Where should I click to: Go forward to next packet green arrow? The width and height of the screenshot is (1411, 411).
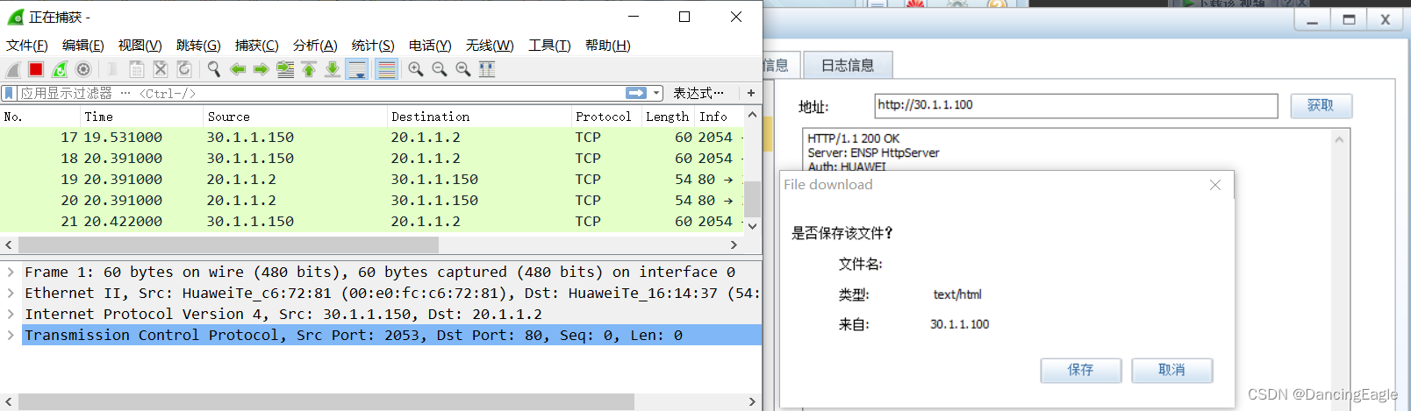[261, 69]
